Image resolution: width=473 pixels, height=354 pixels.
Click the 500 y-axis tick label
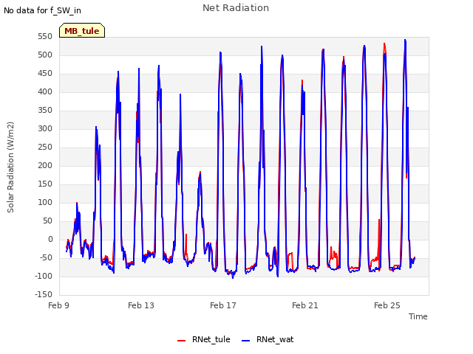[x=45, y=55]
